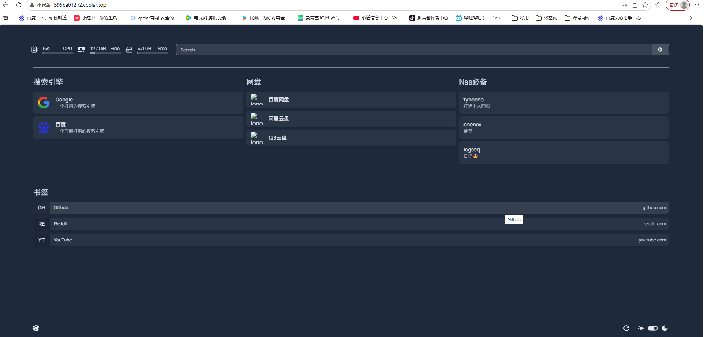Click the dashboard refresh icon at bottom
The height and width of the screenshot is (337, 704).
pos(626,328)
